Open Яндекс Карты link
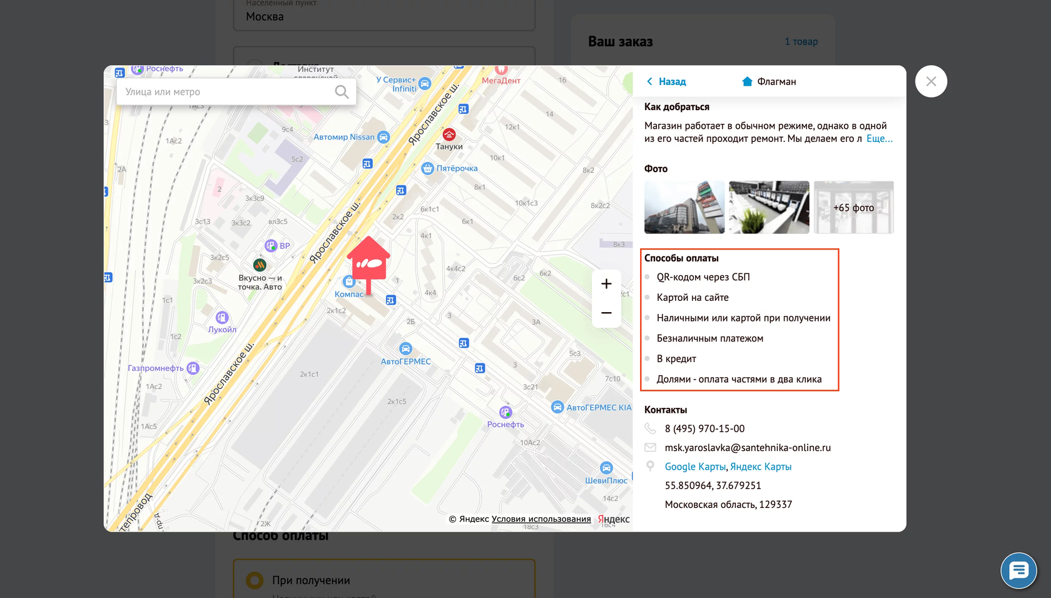Viewport: 1051px width, 598px height. pyautogui.click(x=761, y=467)
